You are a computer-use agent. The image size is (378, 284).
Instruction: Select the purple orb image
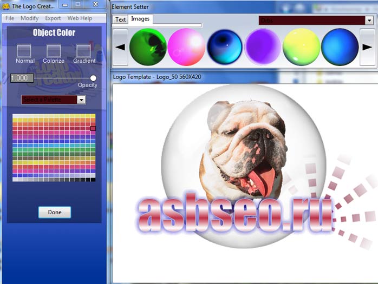[263, 47]
